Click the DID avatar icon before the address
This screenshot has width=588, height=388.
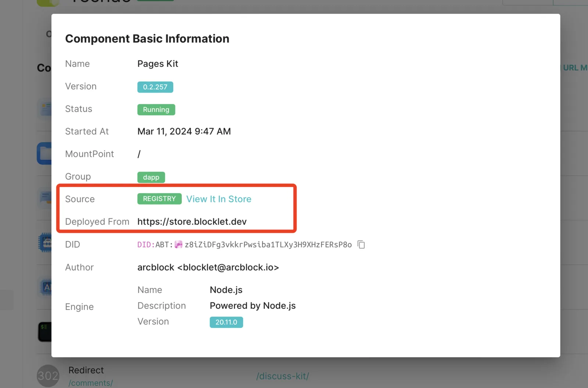coord(179,245)
